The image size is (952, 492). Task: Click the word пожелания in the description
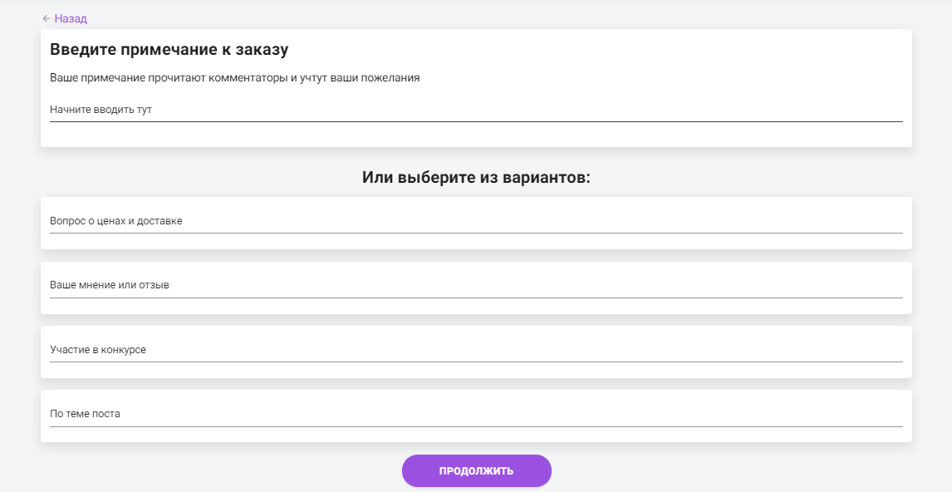coord(391,78)
